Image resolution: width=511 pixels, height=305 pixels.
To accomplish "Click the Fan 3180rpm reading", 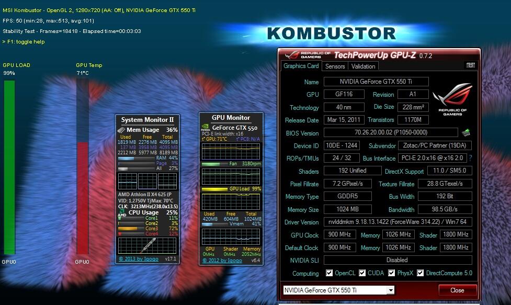I will [245, 164].
